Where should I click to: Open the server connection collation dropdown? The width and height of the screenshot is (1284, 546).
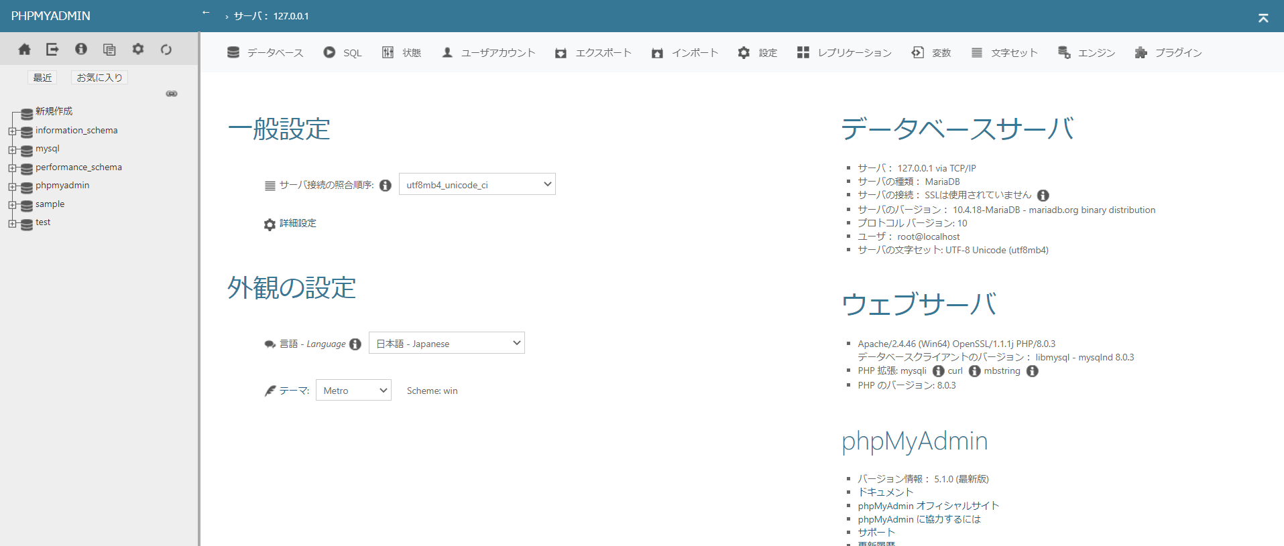(x=477, y=184)
